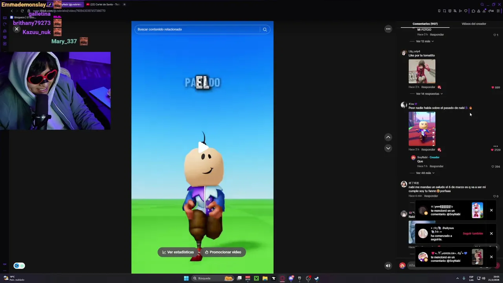Mute the video with the speaker icon
Image resolution: width=503 pixels, height=283 pixels.
pos(388,266)
